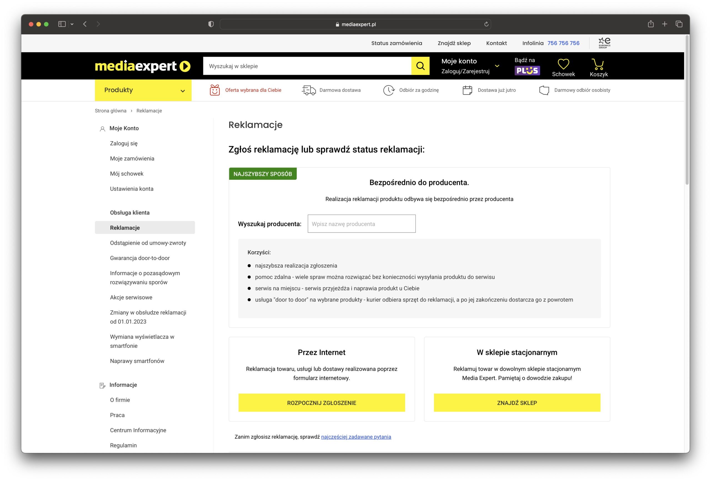Open the Koszyk shopping cart icon

click(598, 64)
